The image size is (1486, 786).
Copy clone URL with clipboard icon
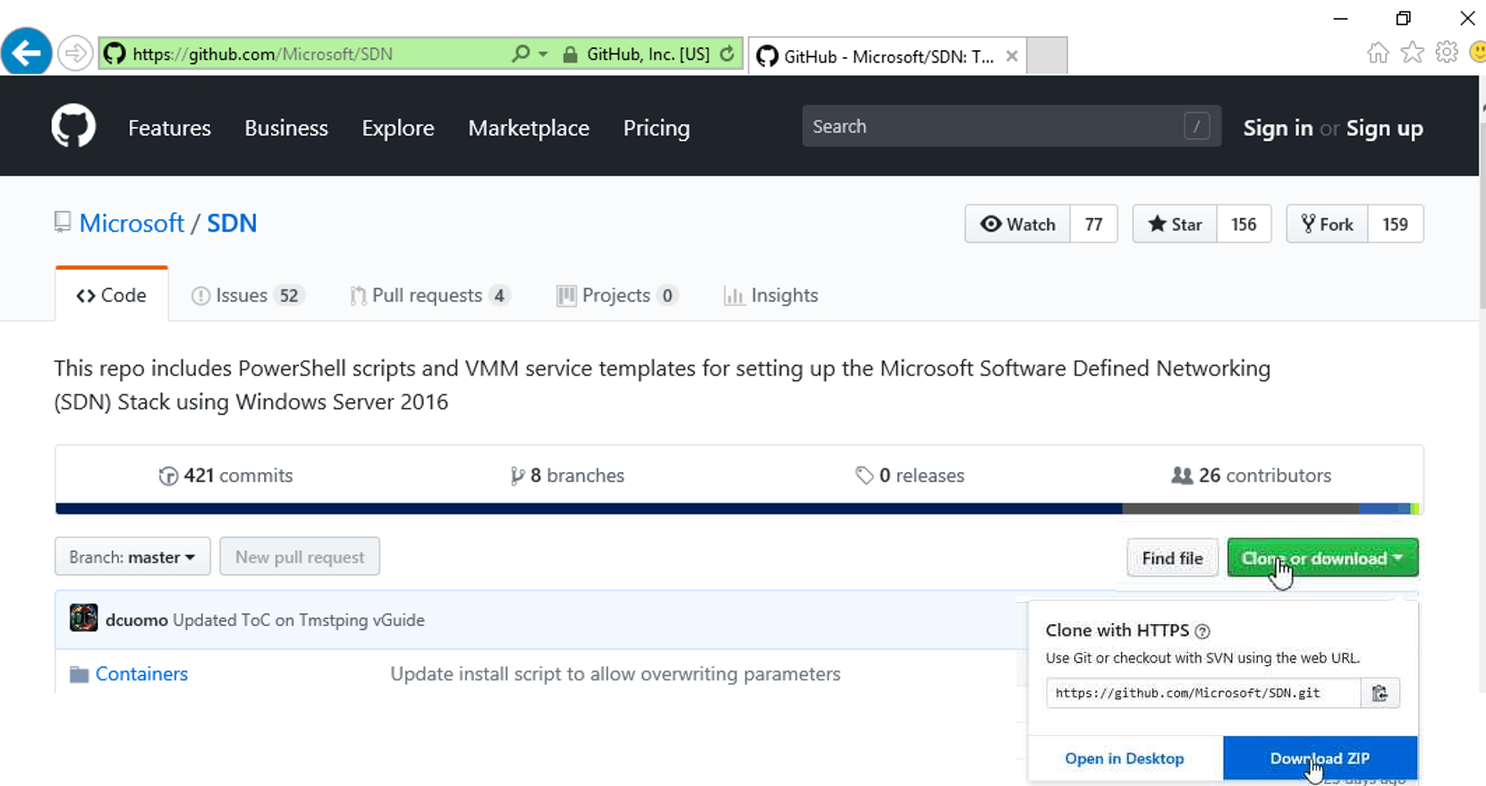click(x=1380, y=693)
